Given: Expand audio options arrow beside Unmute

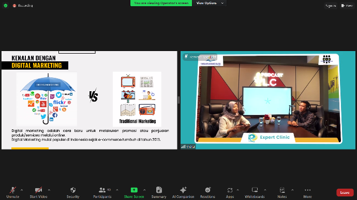Looking at the screenshot, I should [x=22, y=190].
